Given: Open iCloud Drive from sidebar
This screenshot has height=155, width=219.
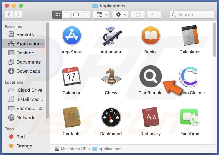Looking at the screenshot, I should tap(29, 90).
